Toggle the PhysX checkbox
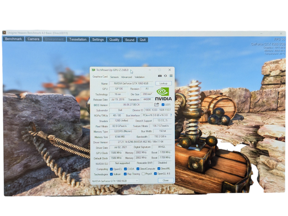 click(x=143, y=174)
